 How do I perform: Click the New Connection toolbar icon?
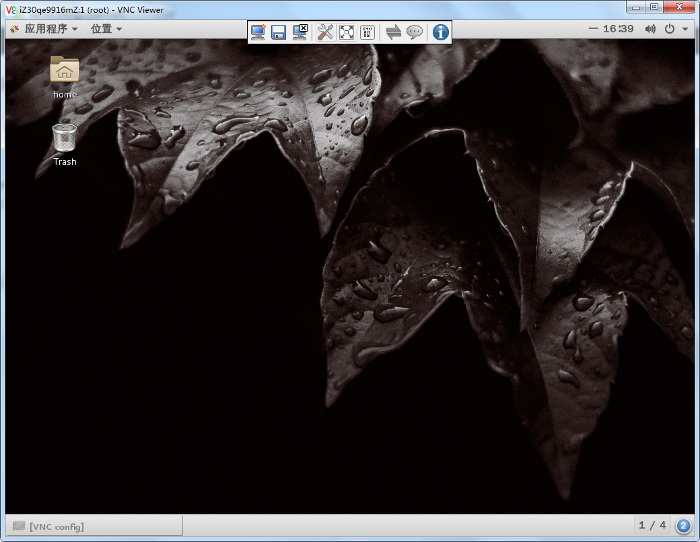[x=258, y=32]
